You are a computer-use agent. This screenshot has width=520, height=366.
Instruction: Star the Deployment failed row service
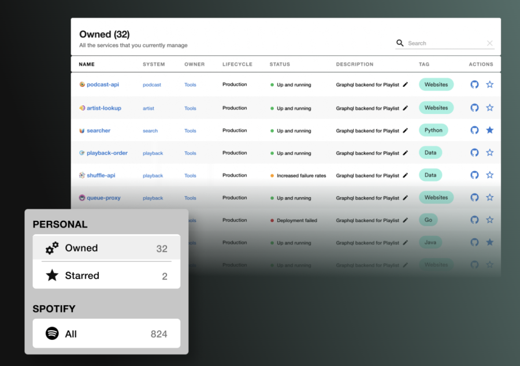490,220
